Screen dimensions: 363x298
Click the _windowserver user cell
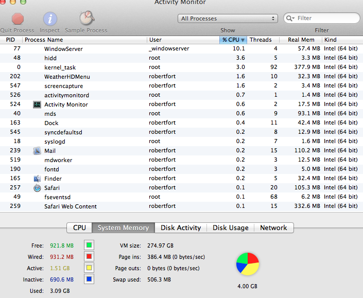[x=169, y=48]
